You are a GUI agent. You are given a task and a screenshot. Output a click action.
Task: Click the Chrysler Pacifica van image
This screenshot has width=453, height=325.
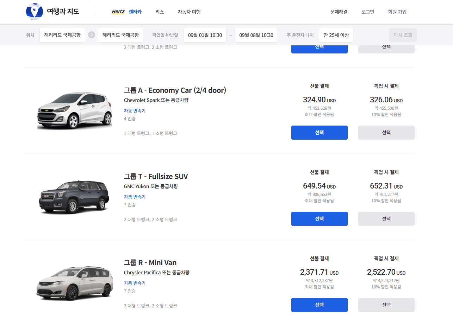click(x=75, y=283)
